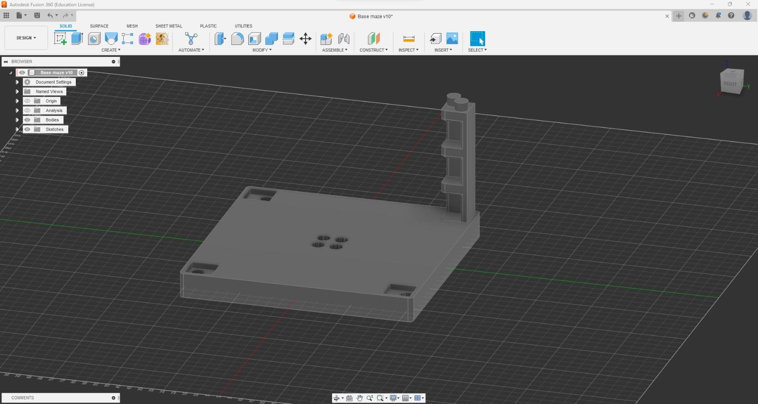Open the ASSEMBLE dropdown menu

pyautogui.click(x=335, y=50)
